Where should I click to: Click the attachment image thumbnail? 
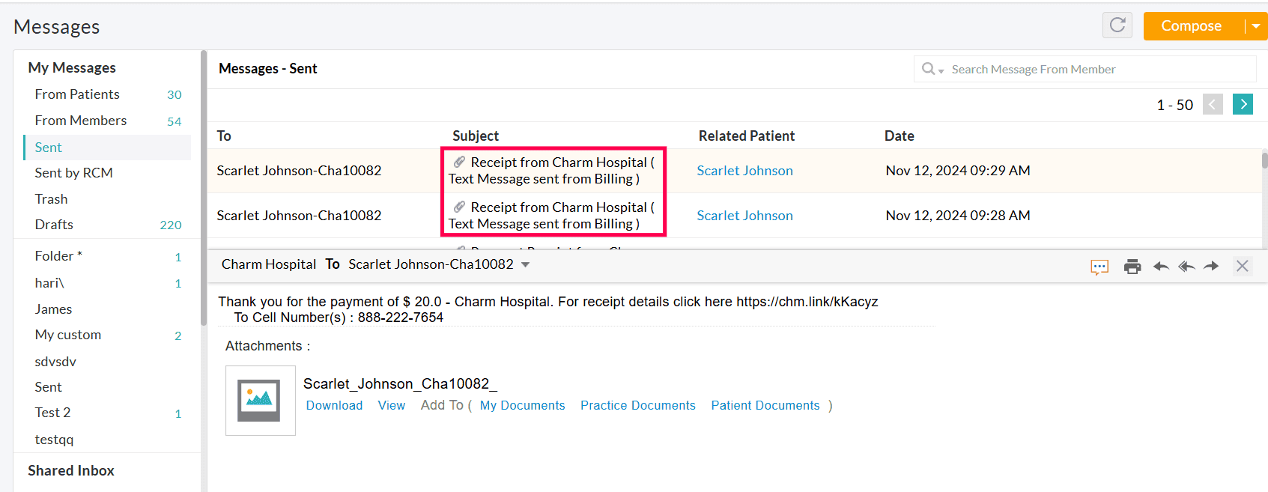260,401
